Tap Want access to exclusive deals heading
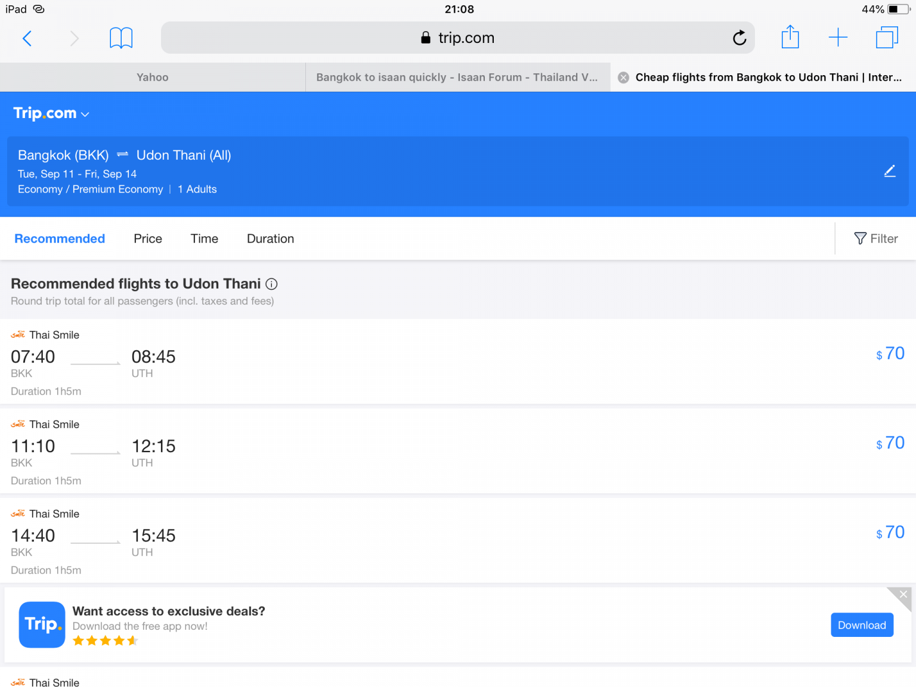916x687 pixels. click(x=169, y=611)
